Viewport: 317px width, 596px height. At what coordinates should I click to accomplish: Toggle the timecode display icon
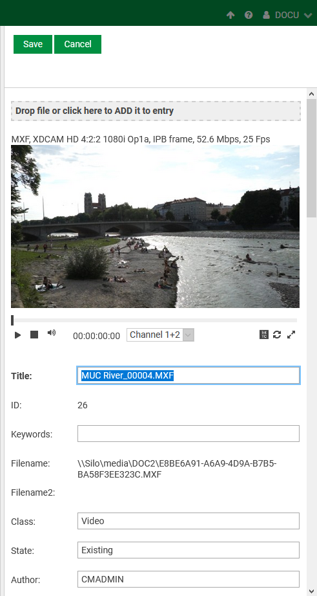[x=264, y=335]
